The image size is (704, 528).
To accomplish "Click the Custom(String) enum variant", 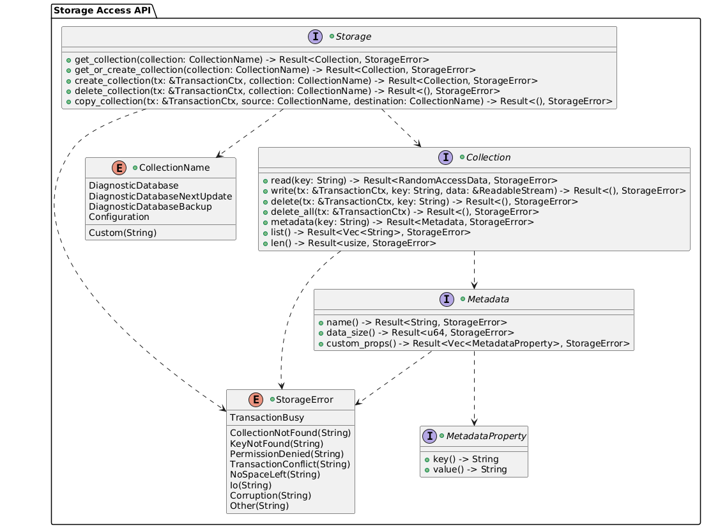I will point(123,233).
